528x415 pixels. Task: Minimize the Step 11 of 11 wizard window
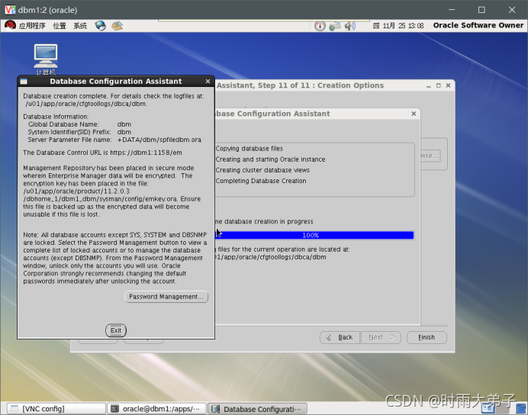(x=428, y=86)
